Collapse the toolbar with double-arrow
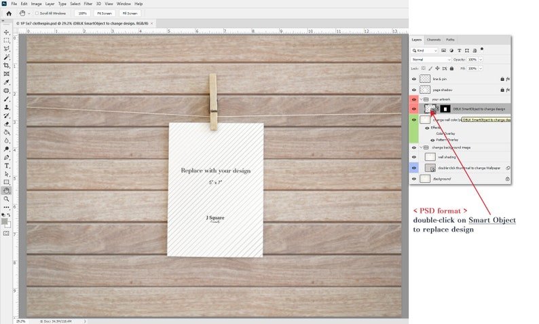This screenshot has width=539, height=324. [x=3, y=21]
